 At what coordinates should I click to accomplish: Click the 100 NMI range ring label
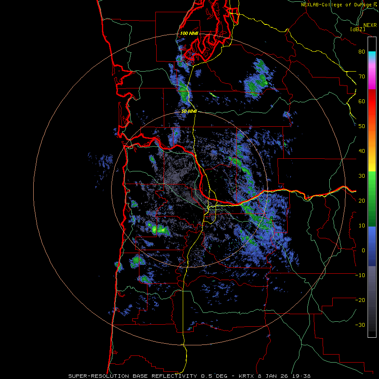pos(189,33)
